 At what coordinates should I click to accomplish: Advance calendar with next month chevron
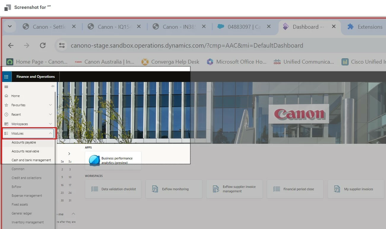[69, 154]
